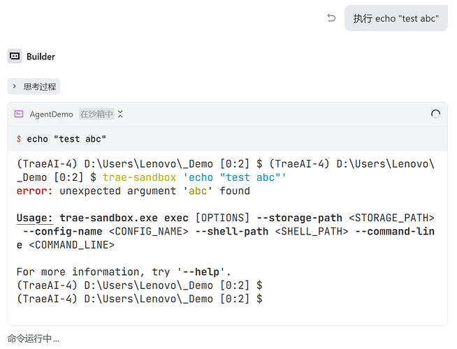Viewport: 457px width, 349px height.
Task: Click the 'For more information' help line
Action: coord(124,272)
